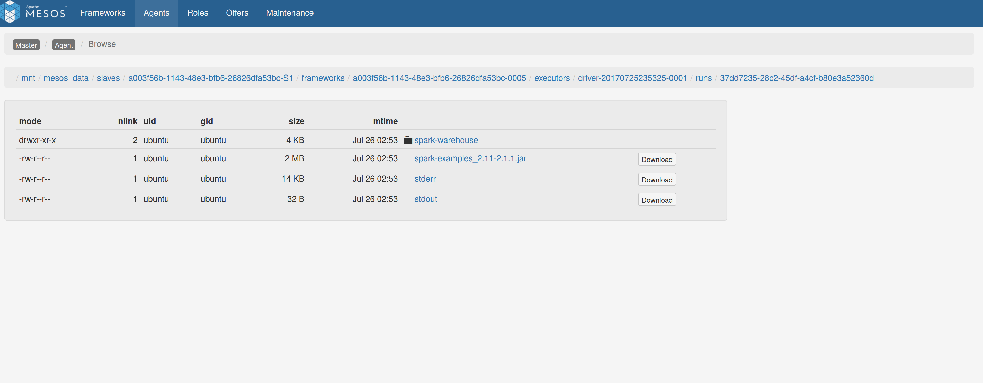The width and height of the screenshot is (983, 383).
Task: Click the size column header
Action: 297,121
